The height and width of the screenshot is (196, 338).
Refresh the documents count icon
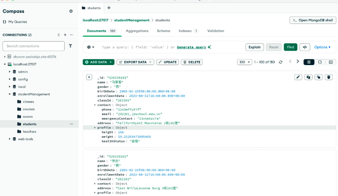click(280, 62)
